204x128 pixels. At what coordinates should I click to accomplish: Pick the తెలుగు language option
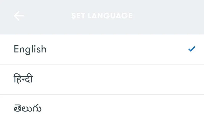tap(102, 109)
